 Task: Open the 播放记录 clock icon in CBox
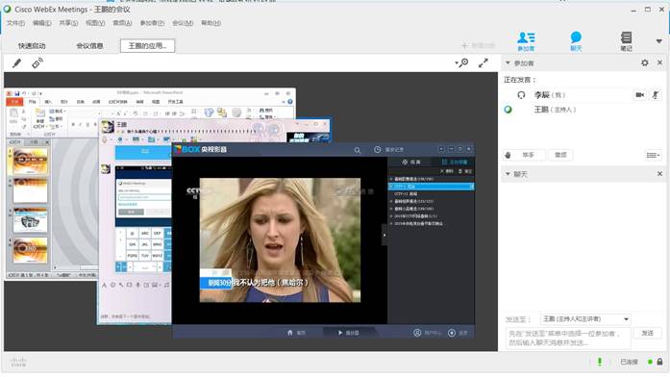click(x=378, y=150)
